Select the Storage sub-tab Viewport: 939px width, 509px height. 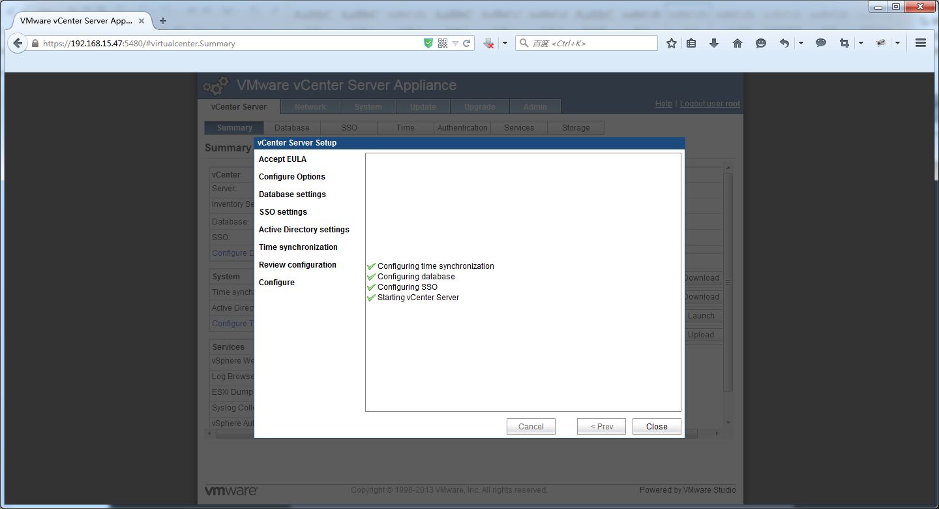pos(576,128)
